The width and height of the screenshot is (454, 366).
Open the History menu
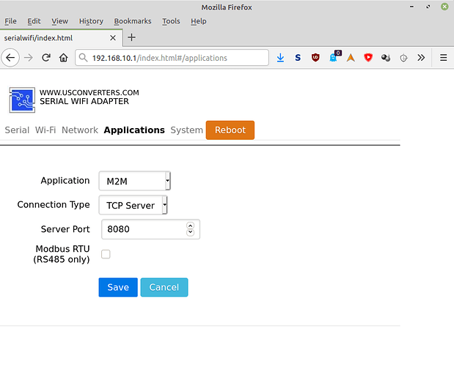[x=91, y=21]
